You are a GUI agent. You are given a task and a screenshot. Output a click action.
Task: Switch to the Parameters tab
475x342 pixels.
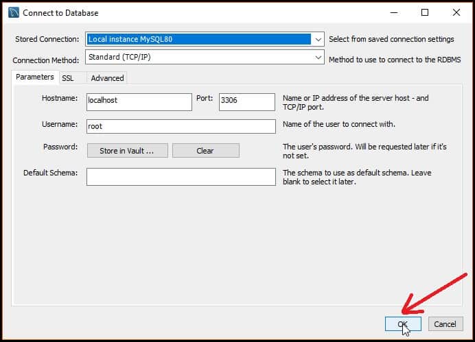click(x=35, y=77)
